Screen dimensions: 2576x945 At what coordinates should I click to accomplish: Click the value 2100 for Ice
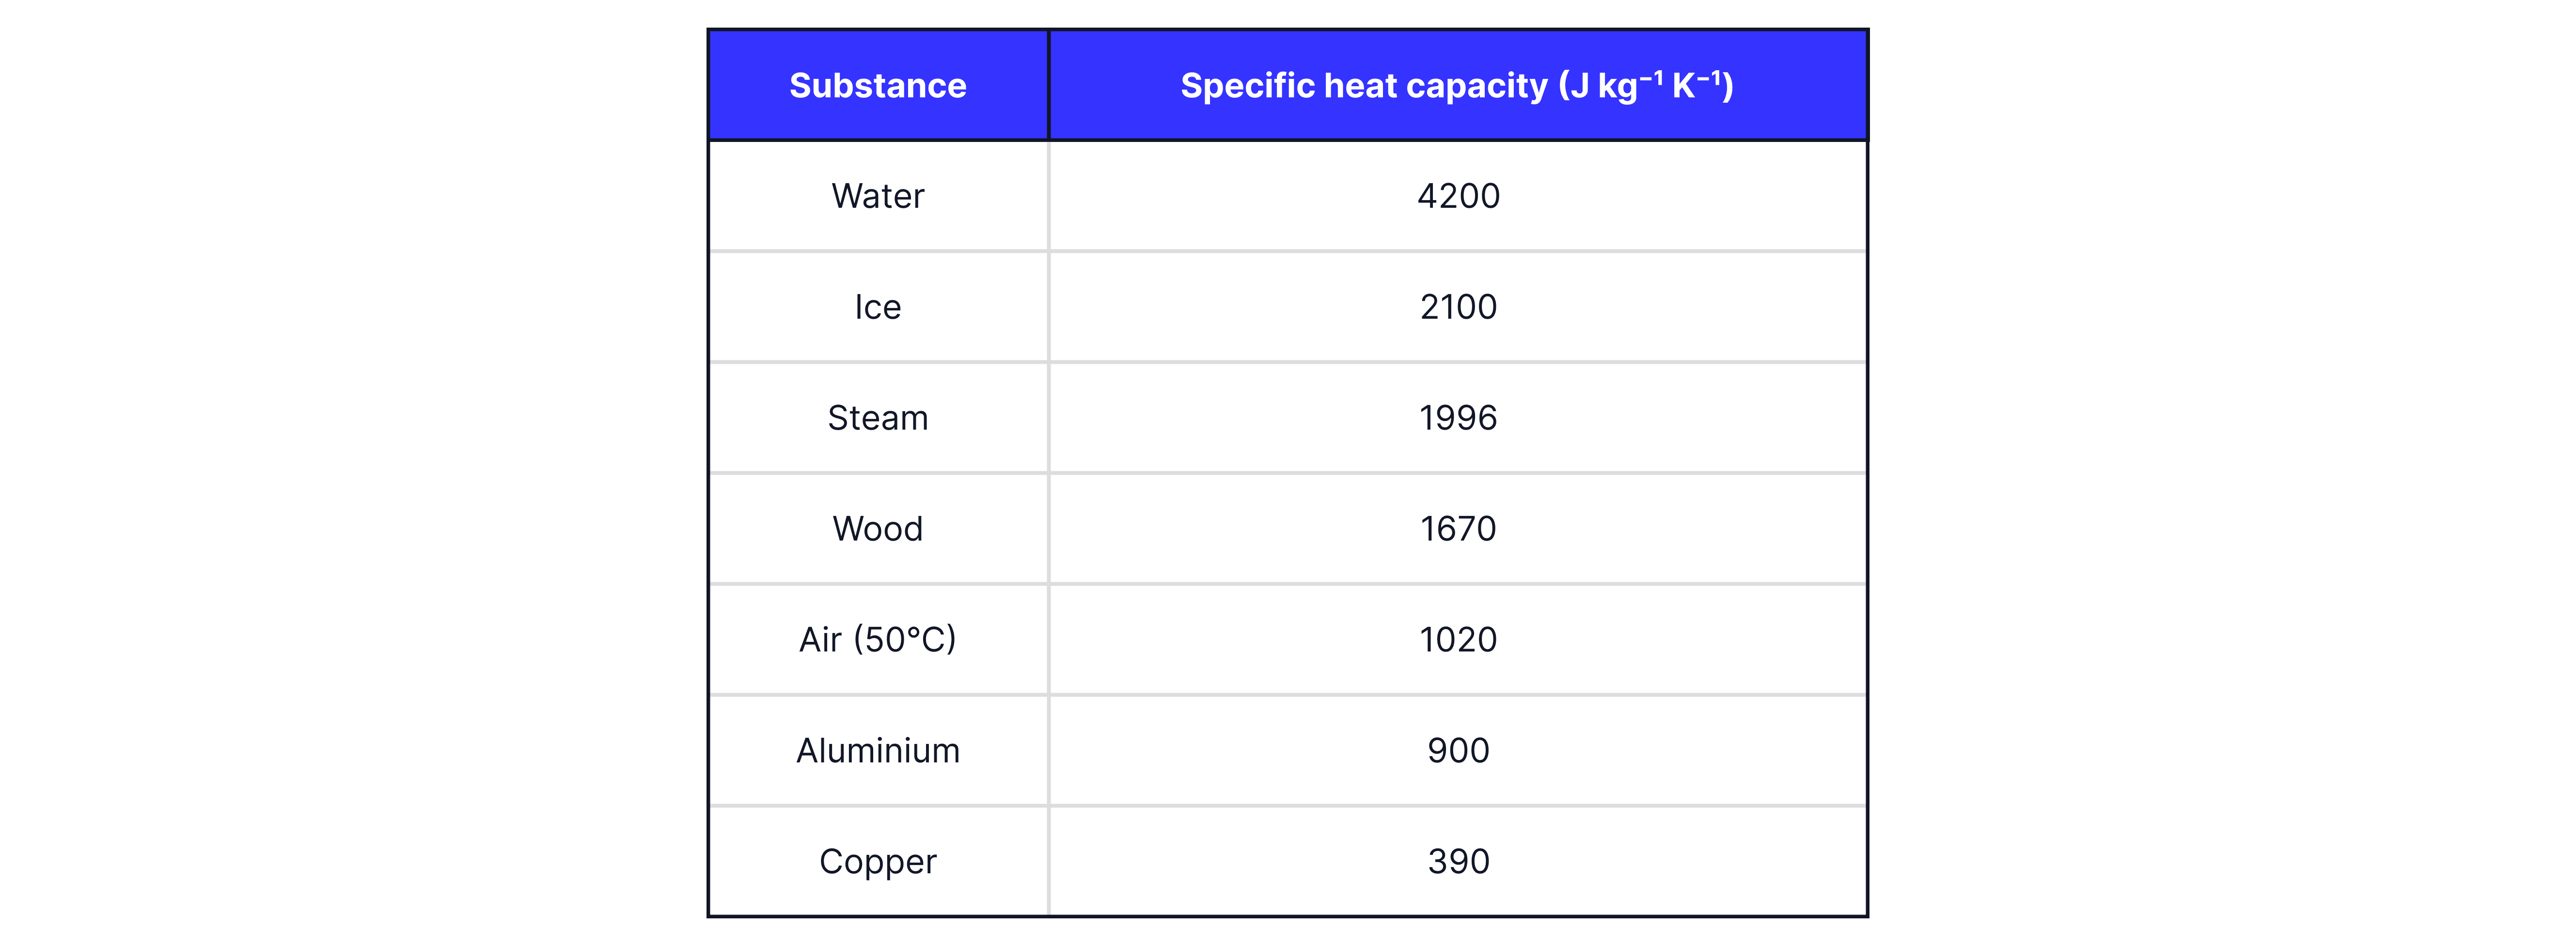click(x=1458, y=307)
